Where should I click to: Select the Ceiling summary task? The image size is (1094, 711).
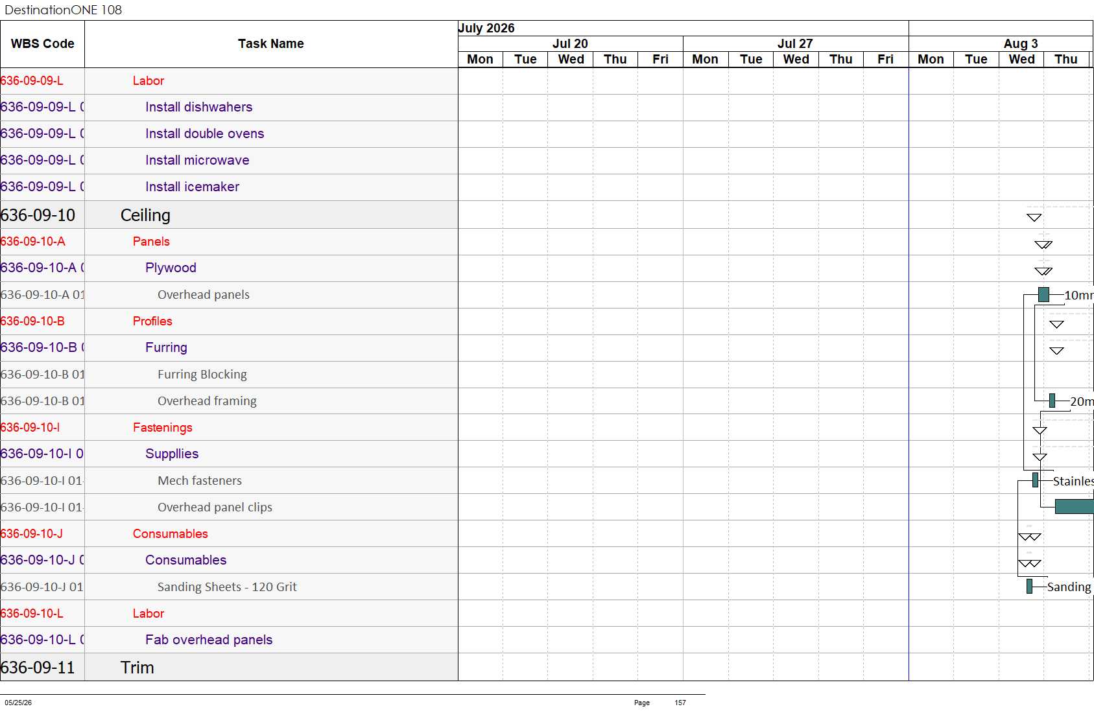(229, 215)
